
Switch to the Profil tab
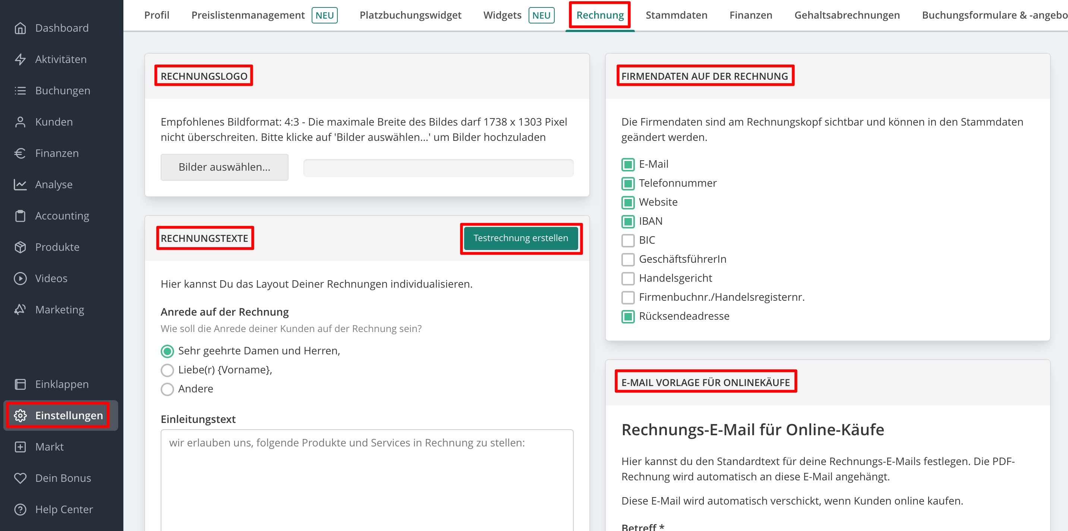(157, 15)
